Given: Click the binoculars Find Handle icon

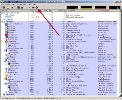Looking at the screenshot, I should (33, 8).
